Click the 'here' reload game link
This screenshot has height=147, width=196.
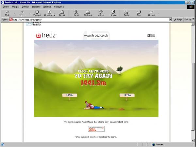click(96, 137)
